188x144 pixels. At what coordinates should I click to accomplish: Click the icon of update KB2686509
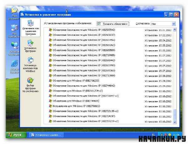[50, 50]
